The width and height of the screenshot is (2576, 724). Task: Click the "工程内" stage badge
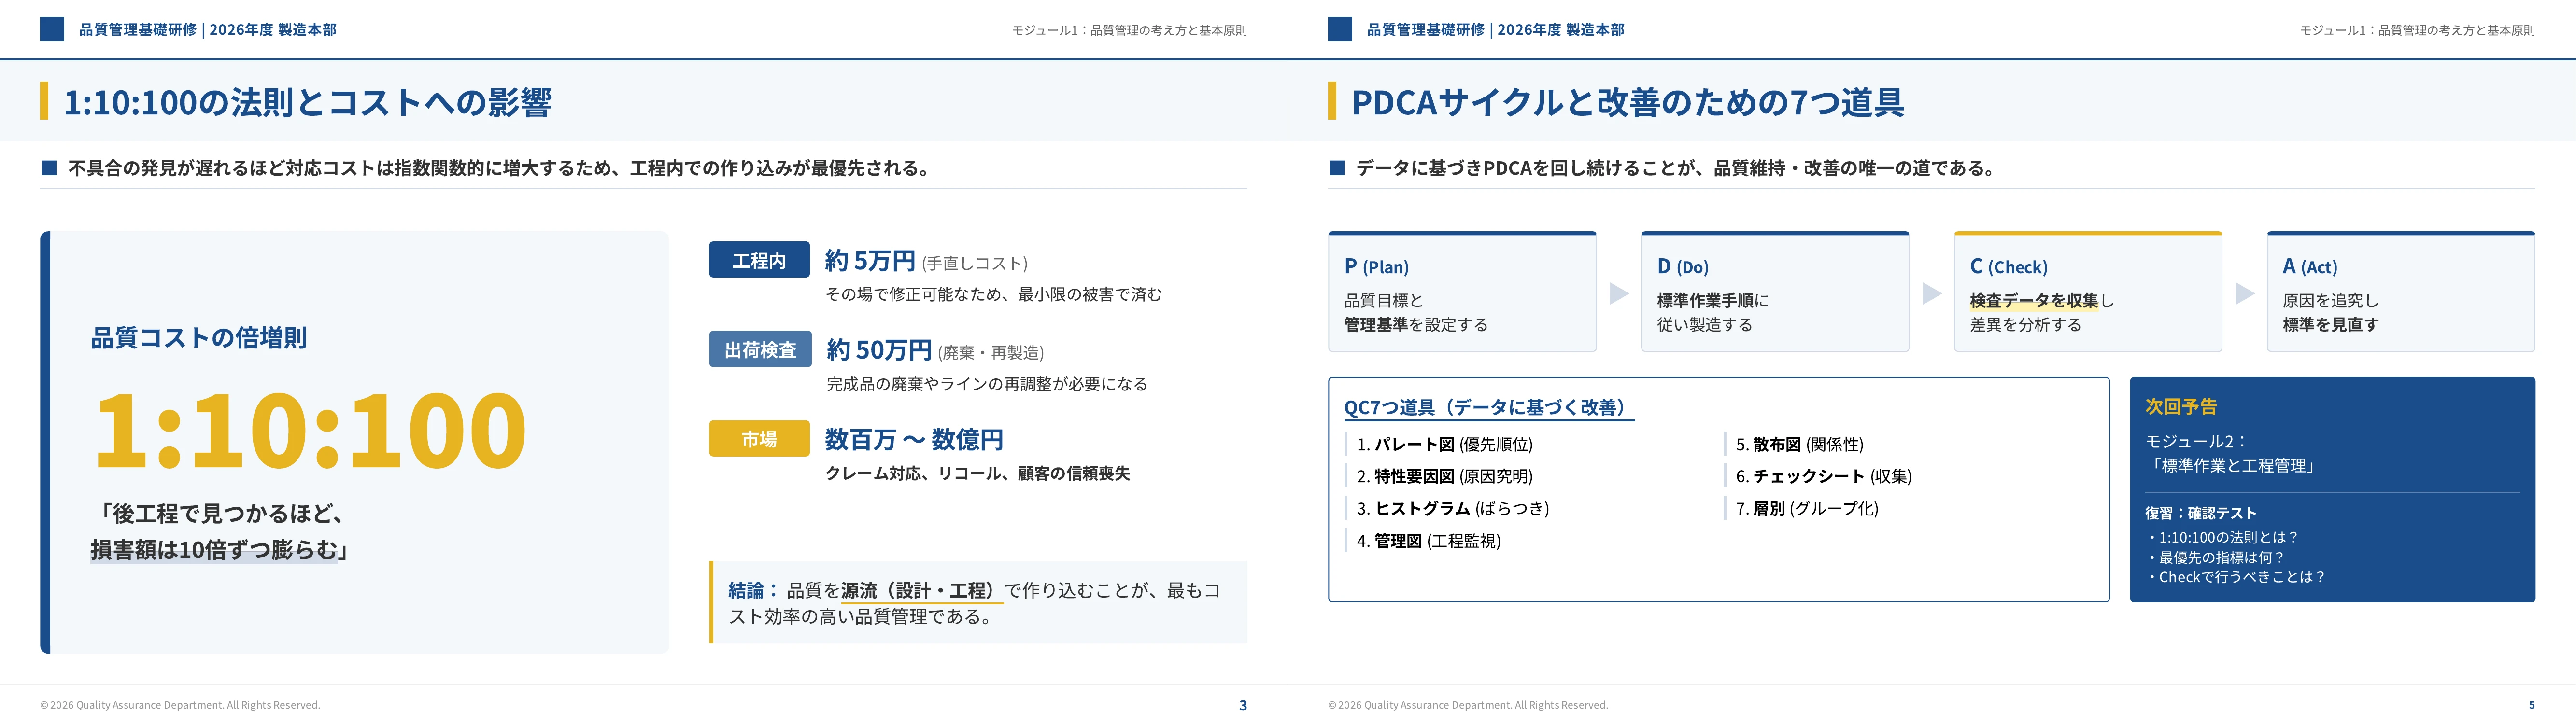click(x=759, y=260)
